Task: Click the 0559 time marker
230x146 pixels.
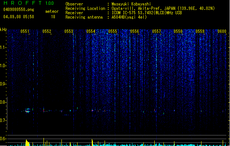Action: coord(200,31)
